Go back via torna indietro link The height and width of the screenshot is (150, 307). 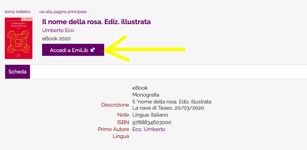[x=18, y=12]
